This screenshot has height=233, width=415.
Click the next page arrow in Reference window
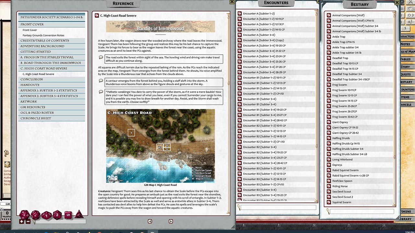pos(171,221)
